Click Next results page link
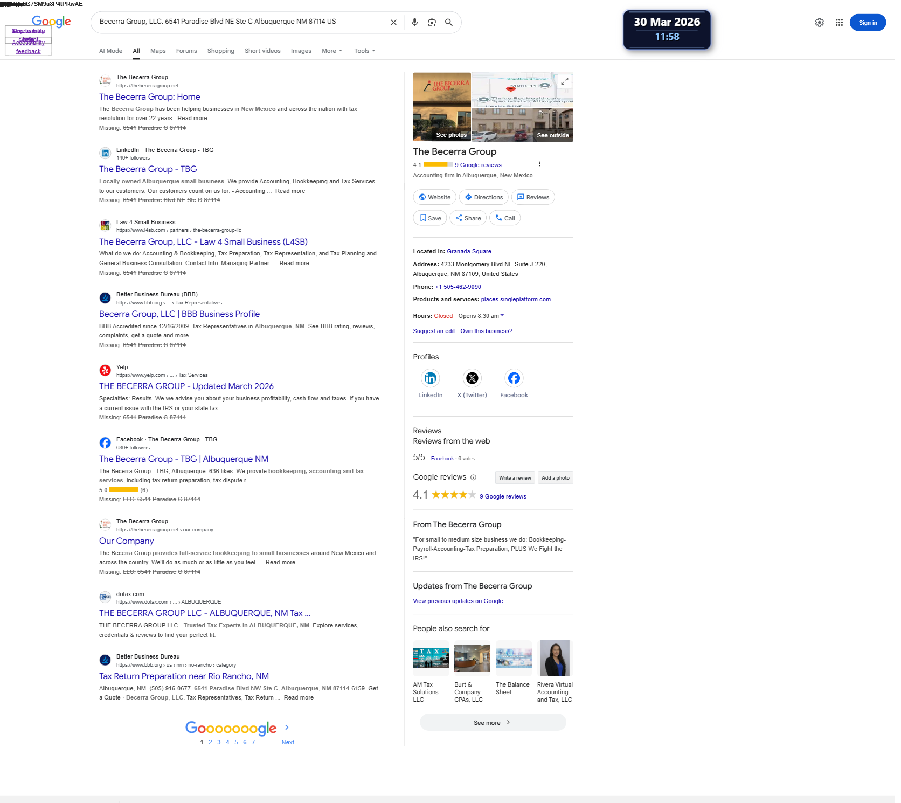The width and height of the screenshot is (901, 803). [288, 742]
